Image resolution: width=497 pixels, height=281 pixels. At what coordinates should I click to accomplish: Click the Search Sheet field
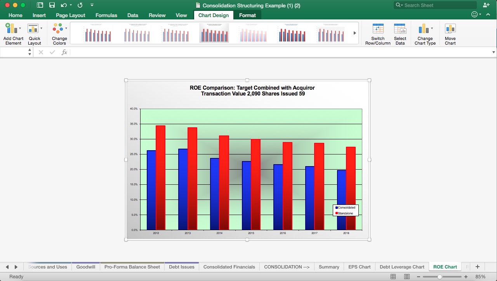point(435,5)
